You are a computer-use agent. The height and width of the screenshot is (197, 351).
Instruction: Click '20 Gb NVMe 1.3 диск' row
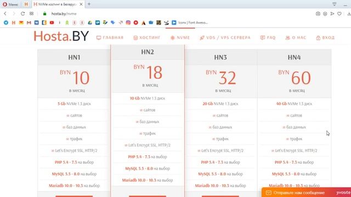[220, 103]
